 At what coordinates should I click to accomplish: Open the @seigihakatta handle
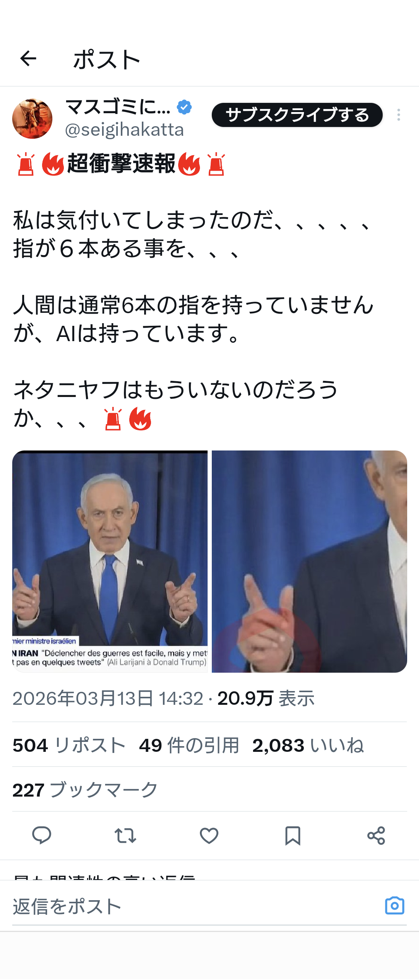(x=125, y=130)
